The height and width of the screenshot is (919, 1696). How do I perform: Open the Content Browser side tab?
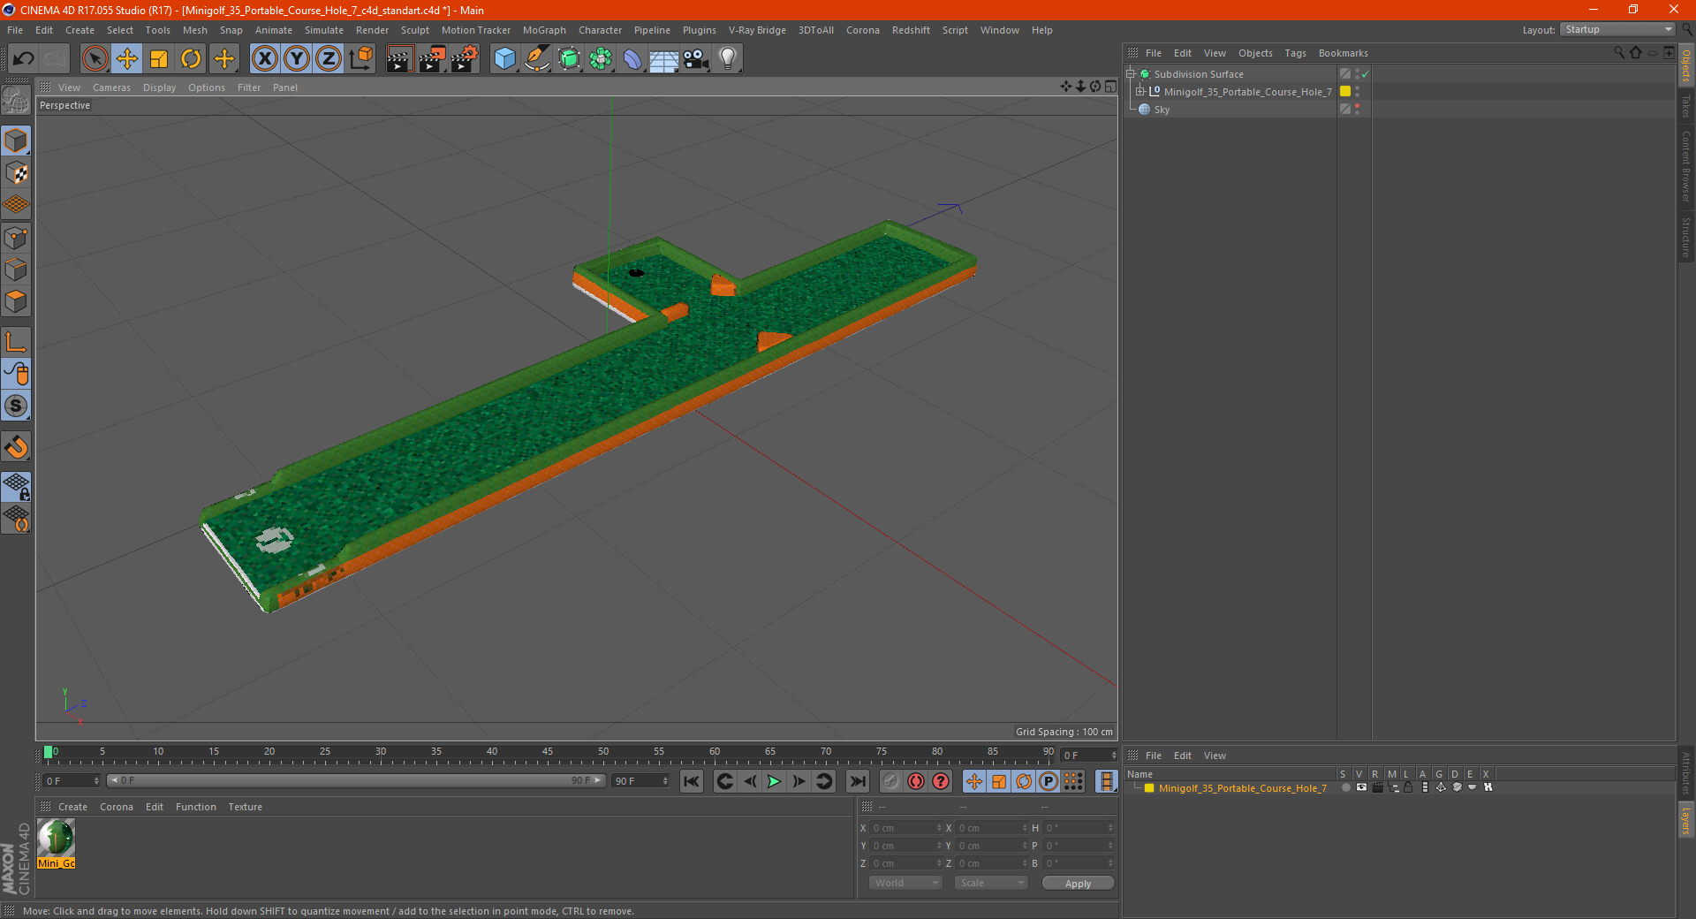(1686, 166)
